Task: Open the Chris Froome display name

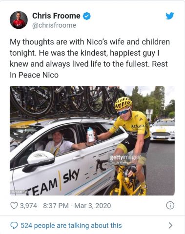Action: pyautogui.click(x=56, y=16)
